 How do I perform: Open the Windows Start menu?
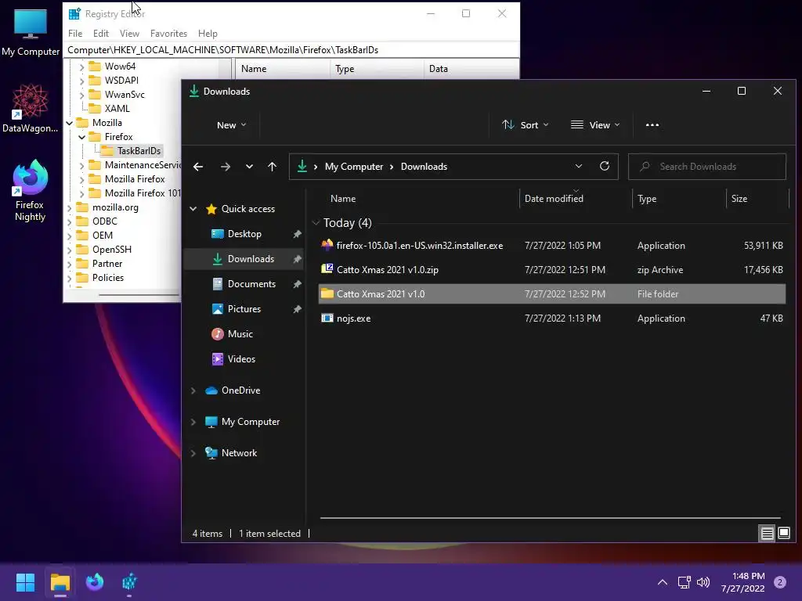pos(25,582)
